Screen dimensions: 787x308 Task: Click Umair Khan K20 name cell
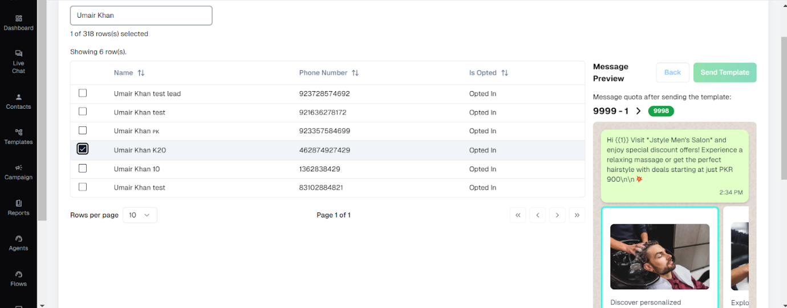(140, 150)
